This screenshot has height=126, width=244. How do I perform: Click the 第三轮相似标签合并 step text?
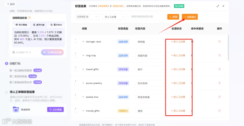click(x=21, y=82)
